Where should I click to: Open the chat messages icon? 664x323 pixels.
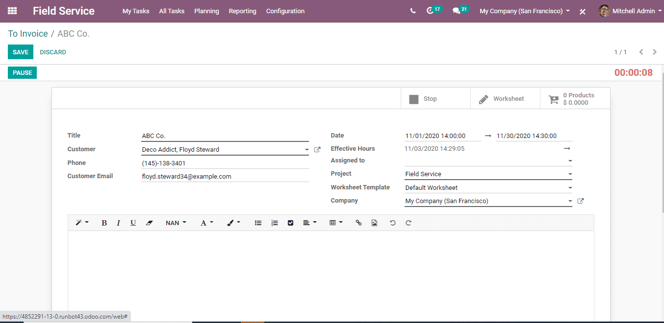coord(457,11)
